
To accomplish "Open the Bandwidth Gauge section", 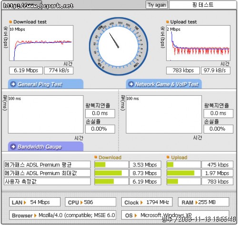I will [46, 146].
